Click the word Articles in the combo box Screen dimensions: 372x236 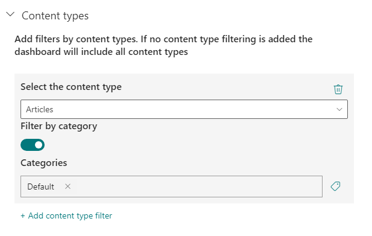click(40, 109)
